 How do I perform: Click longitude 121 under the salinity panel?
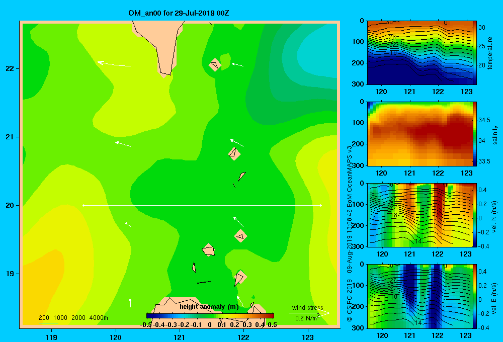pyautogui.click(x=409, y=173)
